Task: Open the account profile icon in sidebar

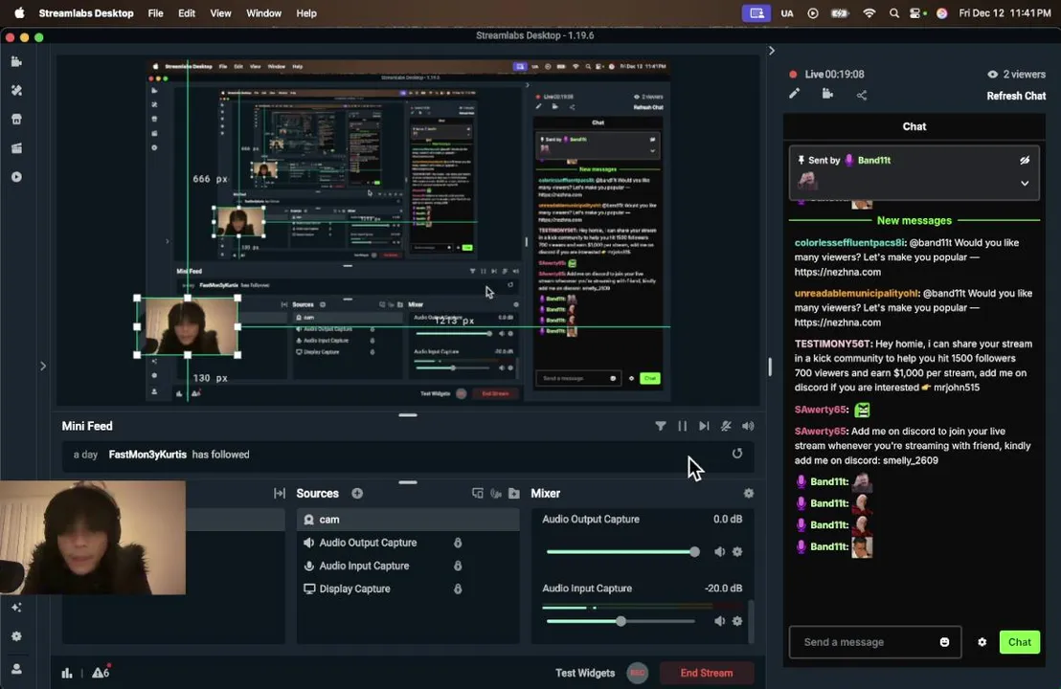Action: click(17, 669)
